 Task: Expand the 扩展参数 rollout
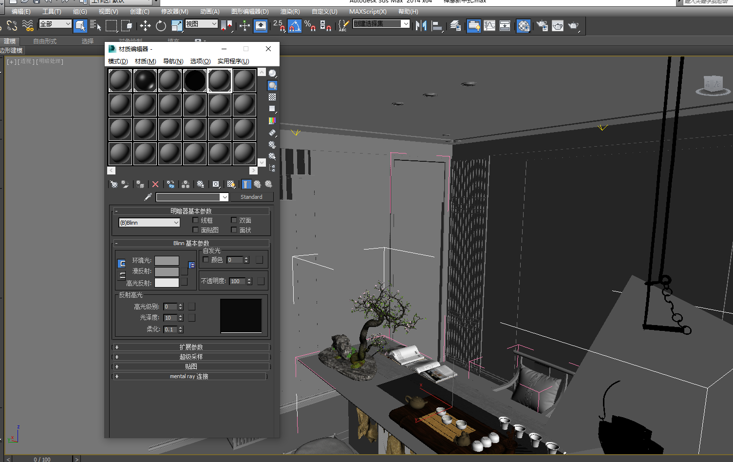[x=191, y=347]
